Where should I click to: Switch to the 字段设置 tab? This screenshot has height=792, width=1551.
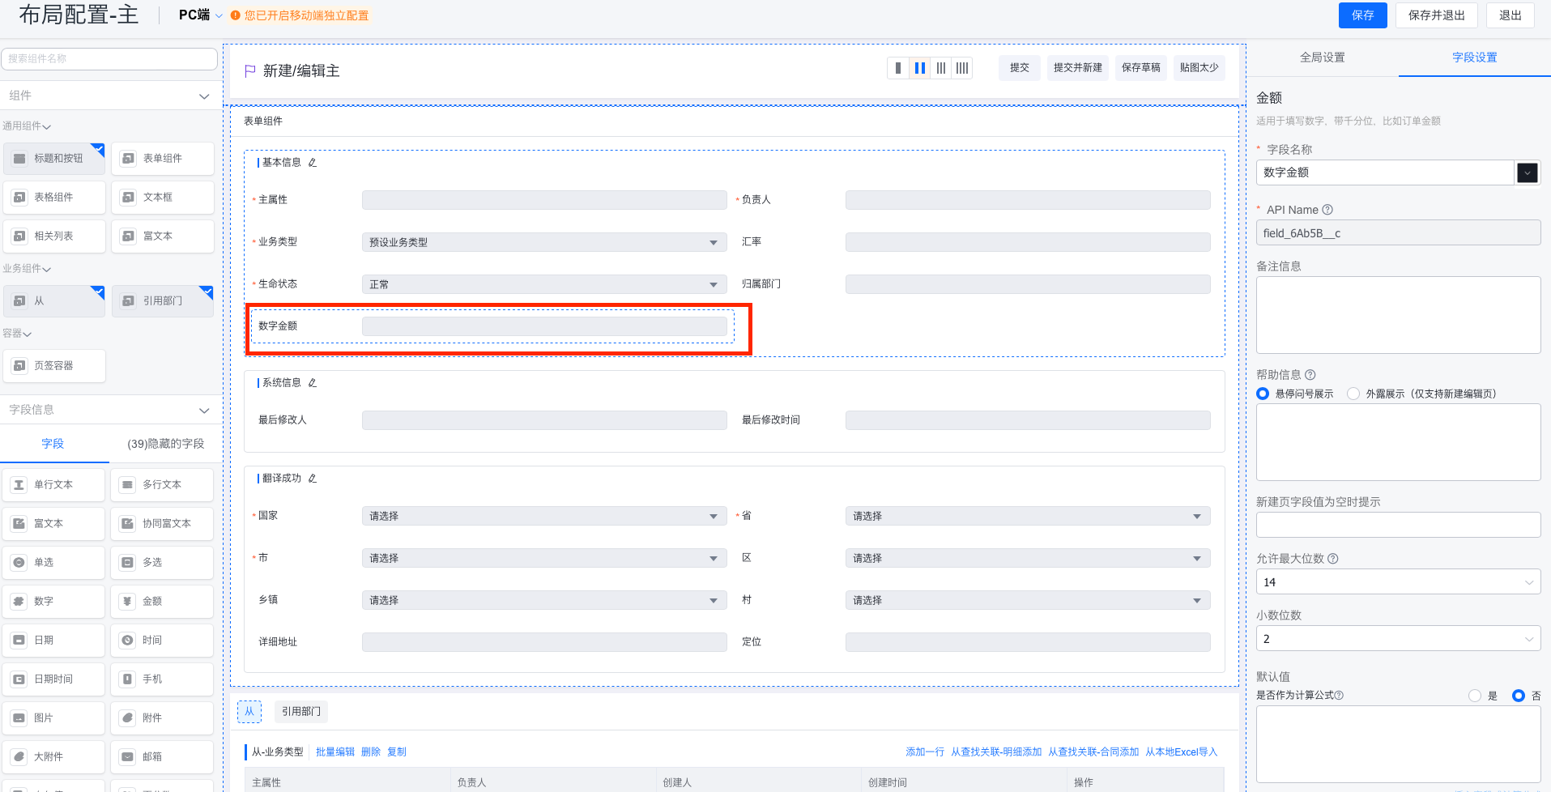[1474, 57]
